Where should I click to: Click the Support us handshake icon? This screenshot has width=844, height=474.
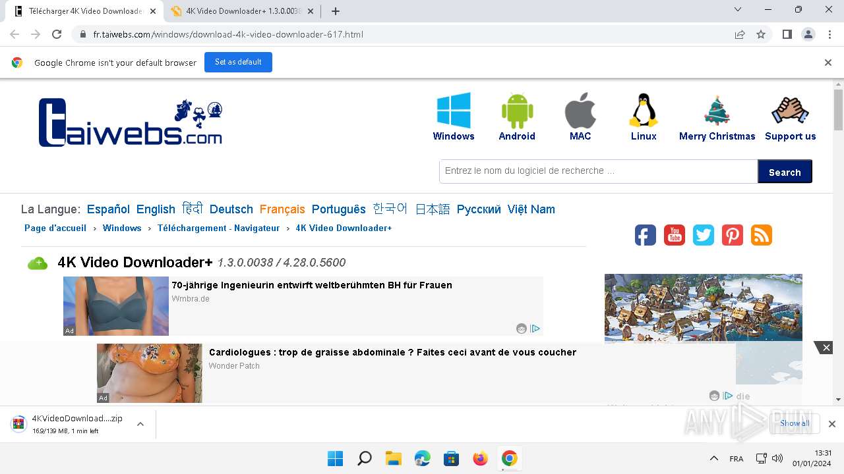point(790,111)
